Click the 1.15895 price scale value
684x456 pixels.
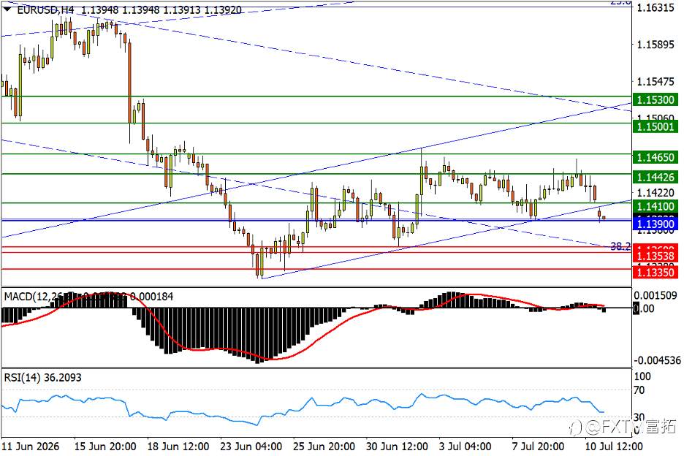coord(655,45)
